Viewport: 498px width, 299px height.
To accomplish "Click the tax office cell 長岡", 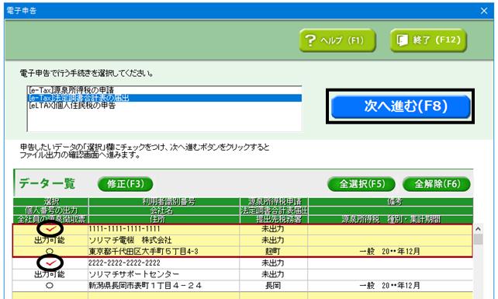I will [x=273, y=285].
